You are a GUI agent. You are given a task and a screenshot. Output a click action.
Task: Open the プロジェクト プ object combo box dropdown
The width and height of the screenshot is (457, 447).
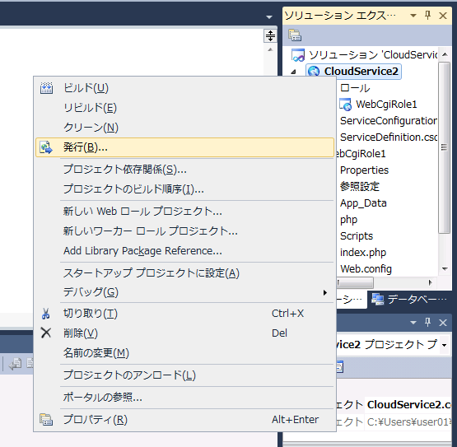pos(444,345)
